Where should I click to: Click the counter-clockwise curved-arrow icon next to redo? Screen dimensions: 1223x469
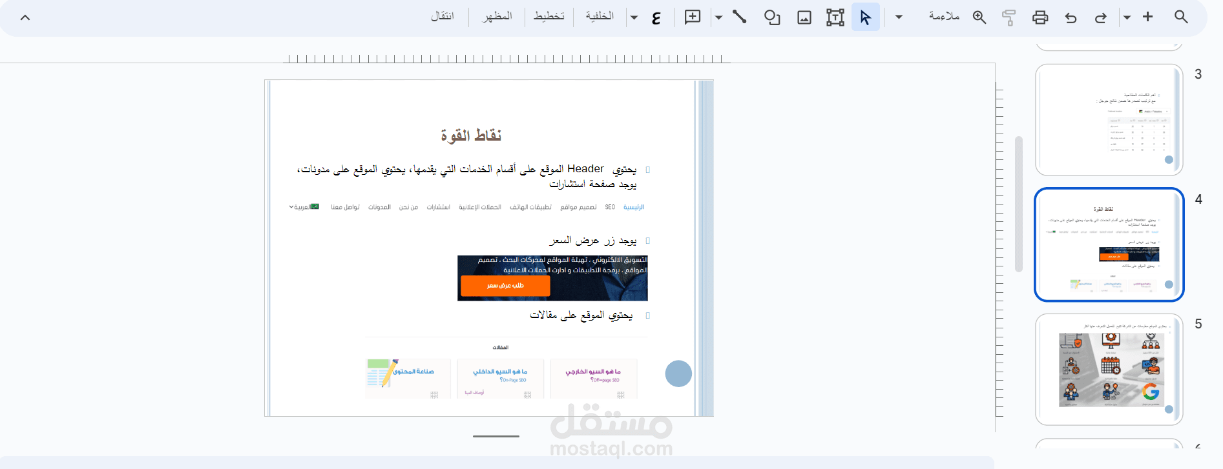[x=1071, y=17]
